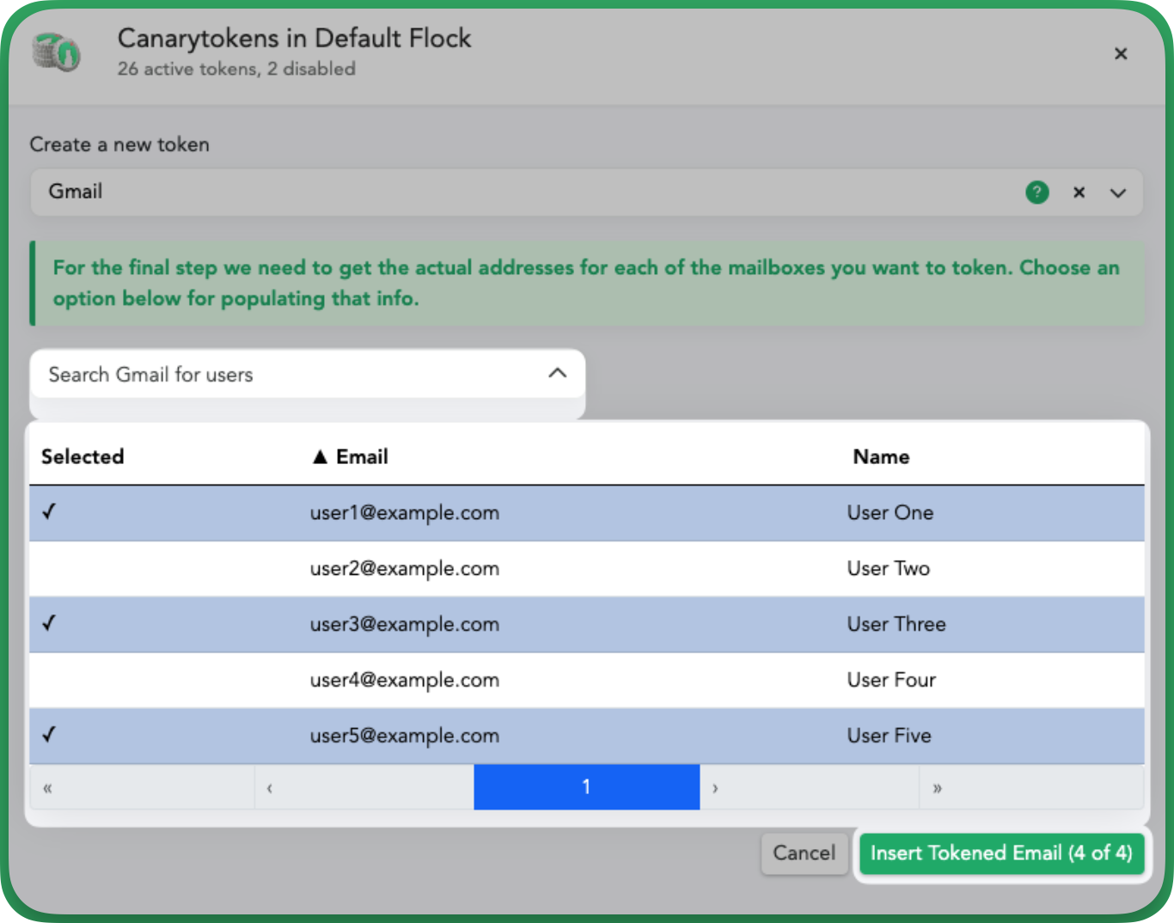Viewport: 1174px width, 923px height.
Task: Click the user1@example.com email cell
Action: pyautogui.click(x=405, y=513)
